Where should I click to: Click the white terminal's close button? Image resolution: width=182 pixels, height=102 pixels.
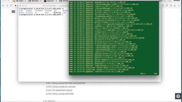coord(20,6)
